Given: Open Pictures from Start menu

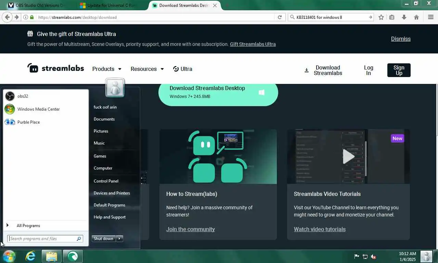Looking at the screenshot, I should (x=101, y=131).
